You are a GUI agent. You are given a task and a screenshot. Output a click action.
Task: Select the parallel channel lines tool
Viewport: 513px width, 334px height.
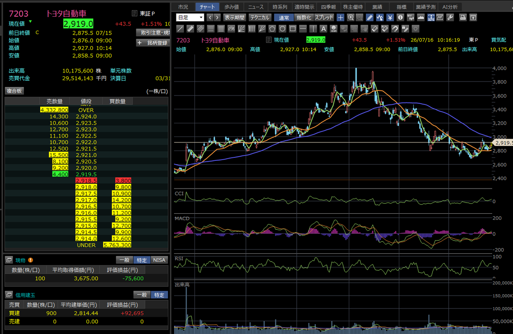(x=200, y=29)
